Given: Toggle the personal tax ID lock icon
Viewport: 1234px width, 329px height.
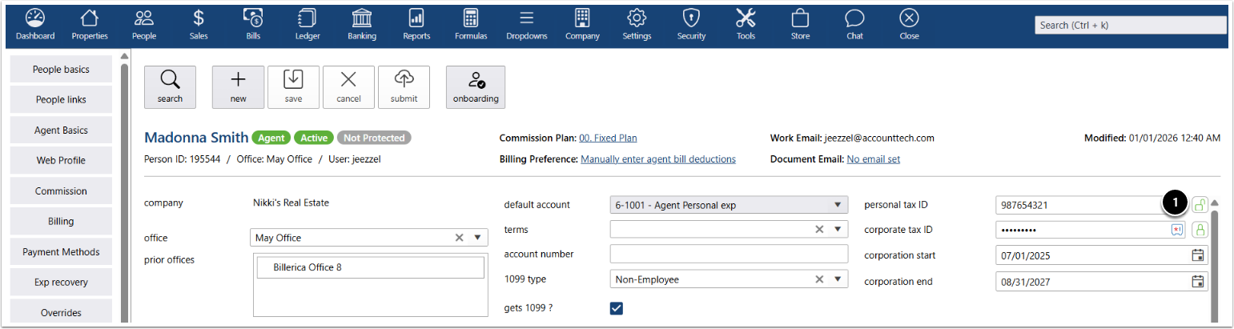Looking at the screenshot, I should [x=1200, y=205].
